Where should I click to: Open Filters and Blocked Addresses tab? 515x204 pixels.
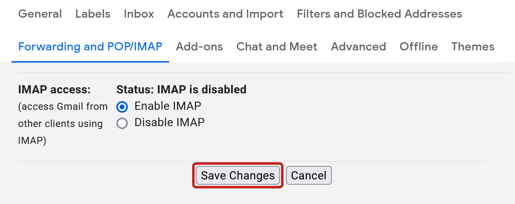point(379,14)
